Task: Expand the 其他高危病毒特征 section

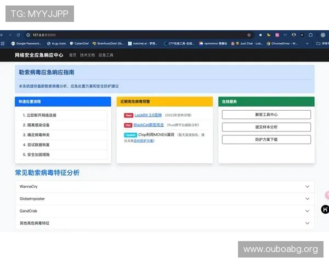Action: coord(164,223)
